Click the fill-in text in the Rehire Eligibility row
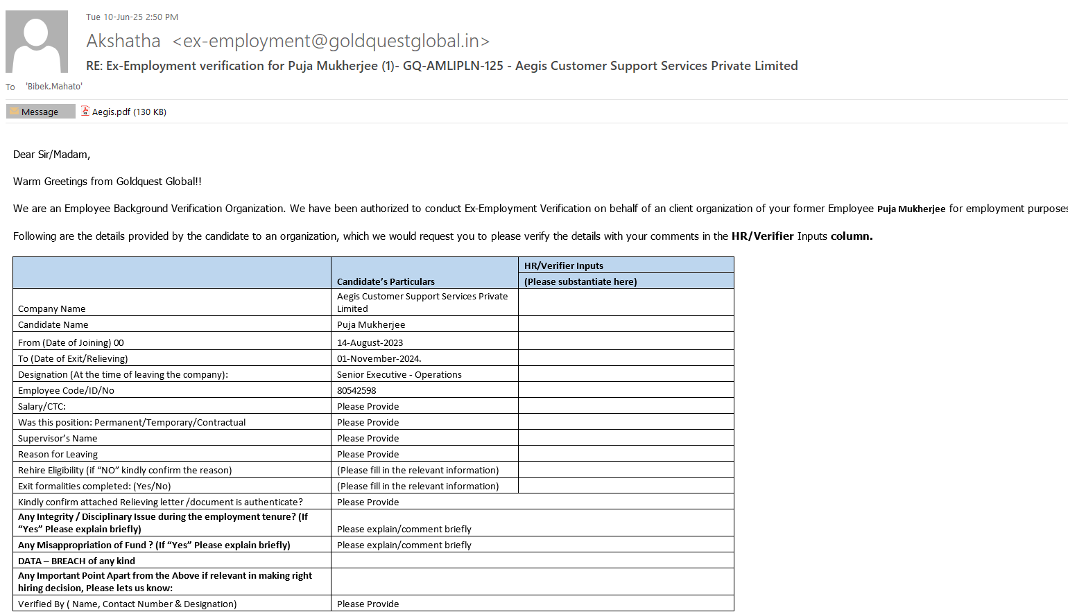The width and height of the screenshot is (1068, 612). point(417,470)
